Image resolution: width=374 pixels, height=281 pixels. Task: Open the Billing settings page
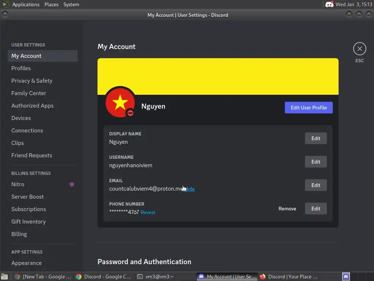[43, 234]
